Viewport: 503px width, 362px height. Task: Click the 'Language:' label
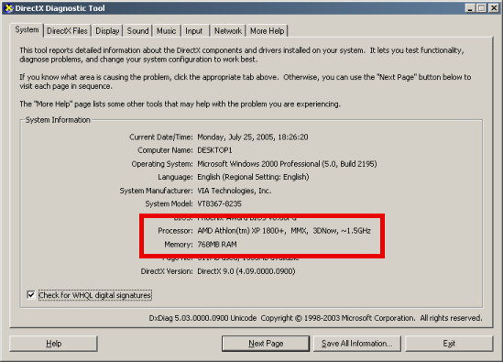point(176,177)
